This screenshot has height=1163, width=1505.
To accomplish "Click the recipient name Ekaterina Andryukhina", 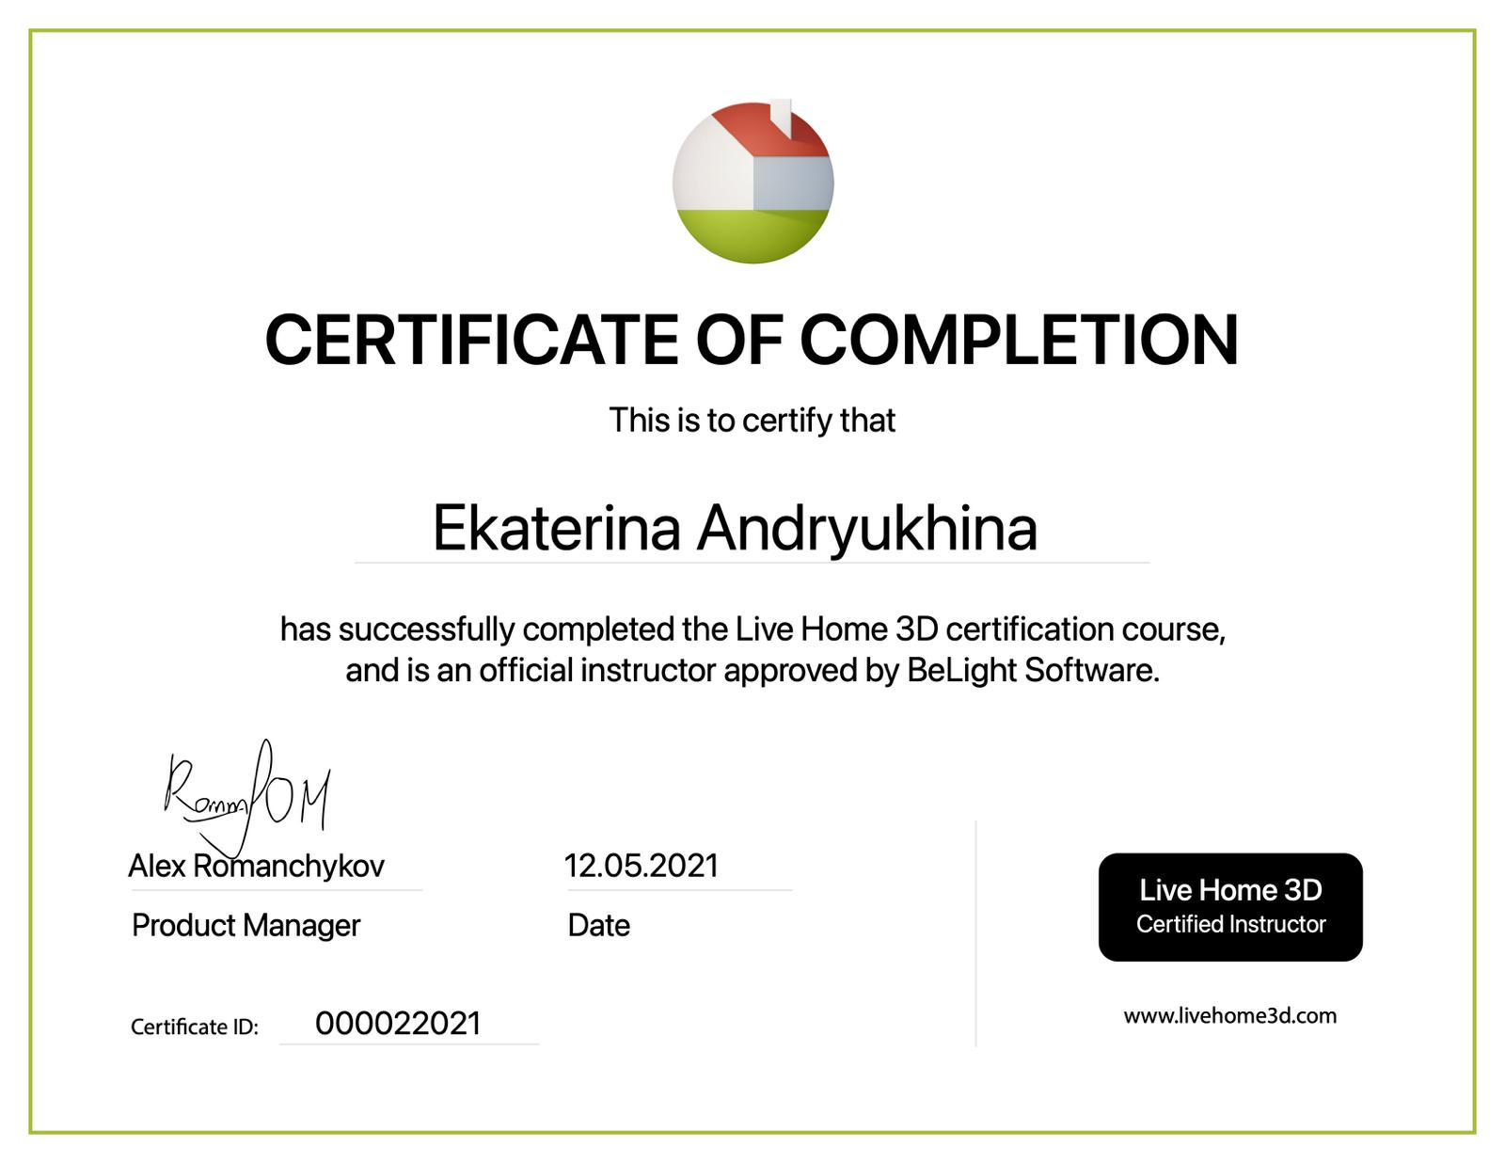I will 735,528.
